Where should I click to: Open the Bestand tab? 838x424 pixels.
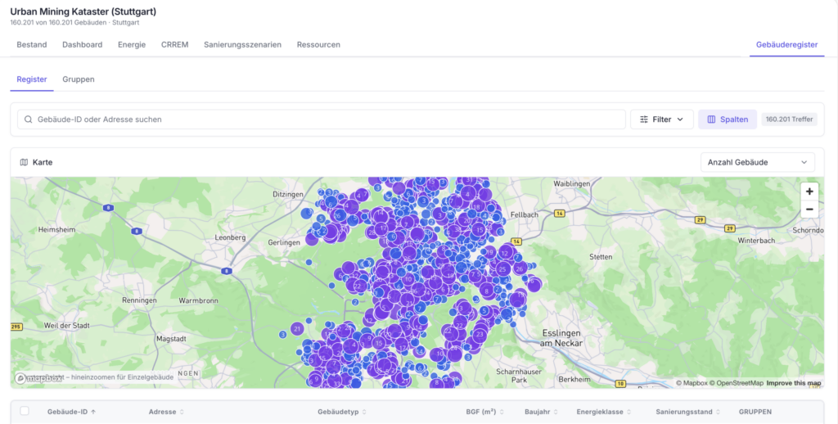pyautogui.click(x=32, y=44)
